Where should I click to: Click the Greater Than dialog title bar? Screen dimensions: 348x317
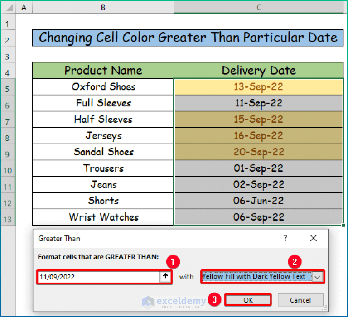[180, 239]
